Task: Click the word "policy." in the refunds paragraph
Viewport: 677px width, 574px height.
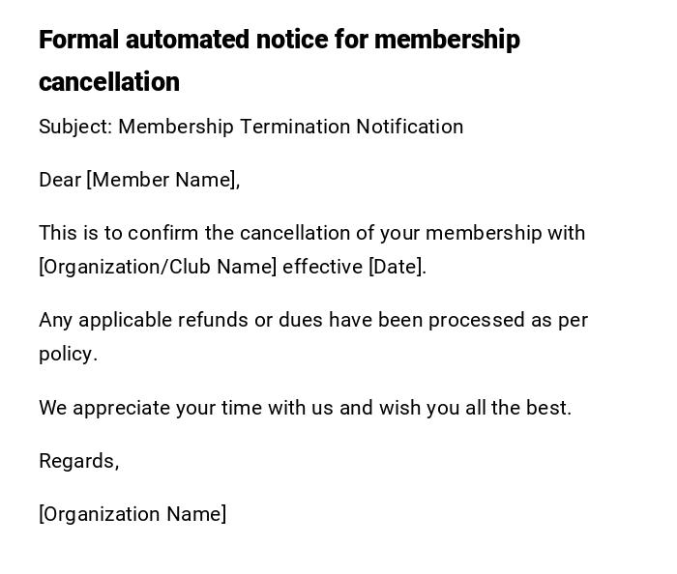Action: 68,354
